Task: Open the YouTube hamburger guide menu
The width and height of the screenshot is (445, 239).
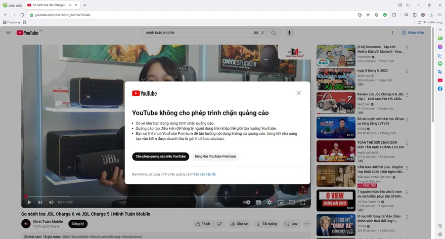Action: click(8, 33)
